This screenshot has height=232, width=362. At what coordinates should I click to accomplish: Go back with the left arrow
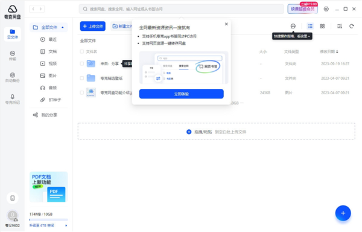(33, 9)
